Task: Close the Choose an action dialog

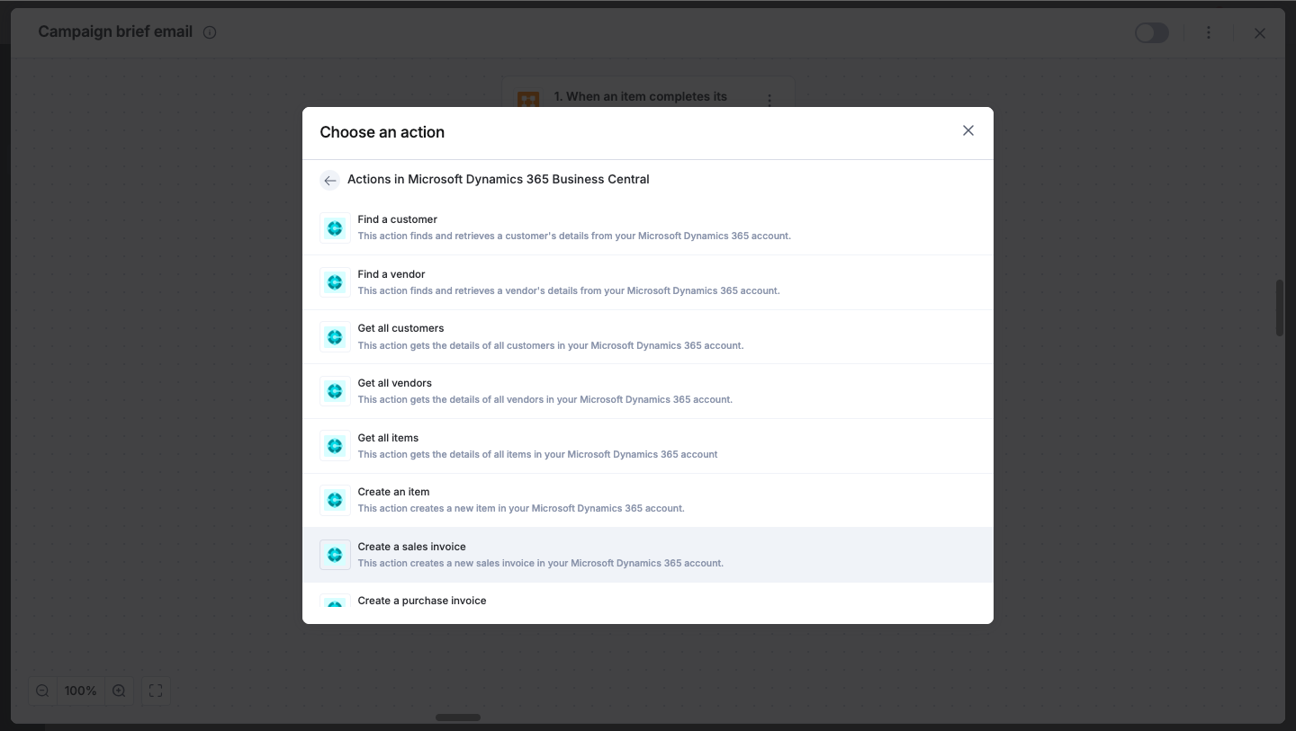Action: (968, 130)
